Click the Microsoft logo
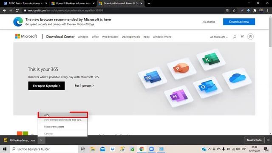The image size is (272, 153). point(26,36)
